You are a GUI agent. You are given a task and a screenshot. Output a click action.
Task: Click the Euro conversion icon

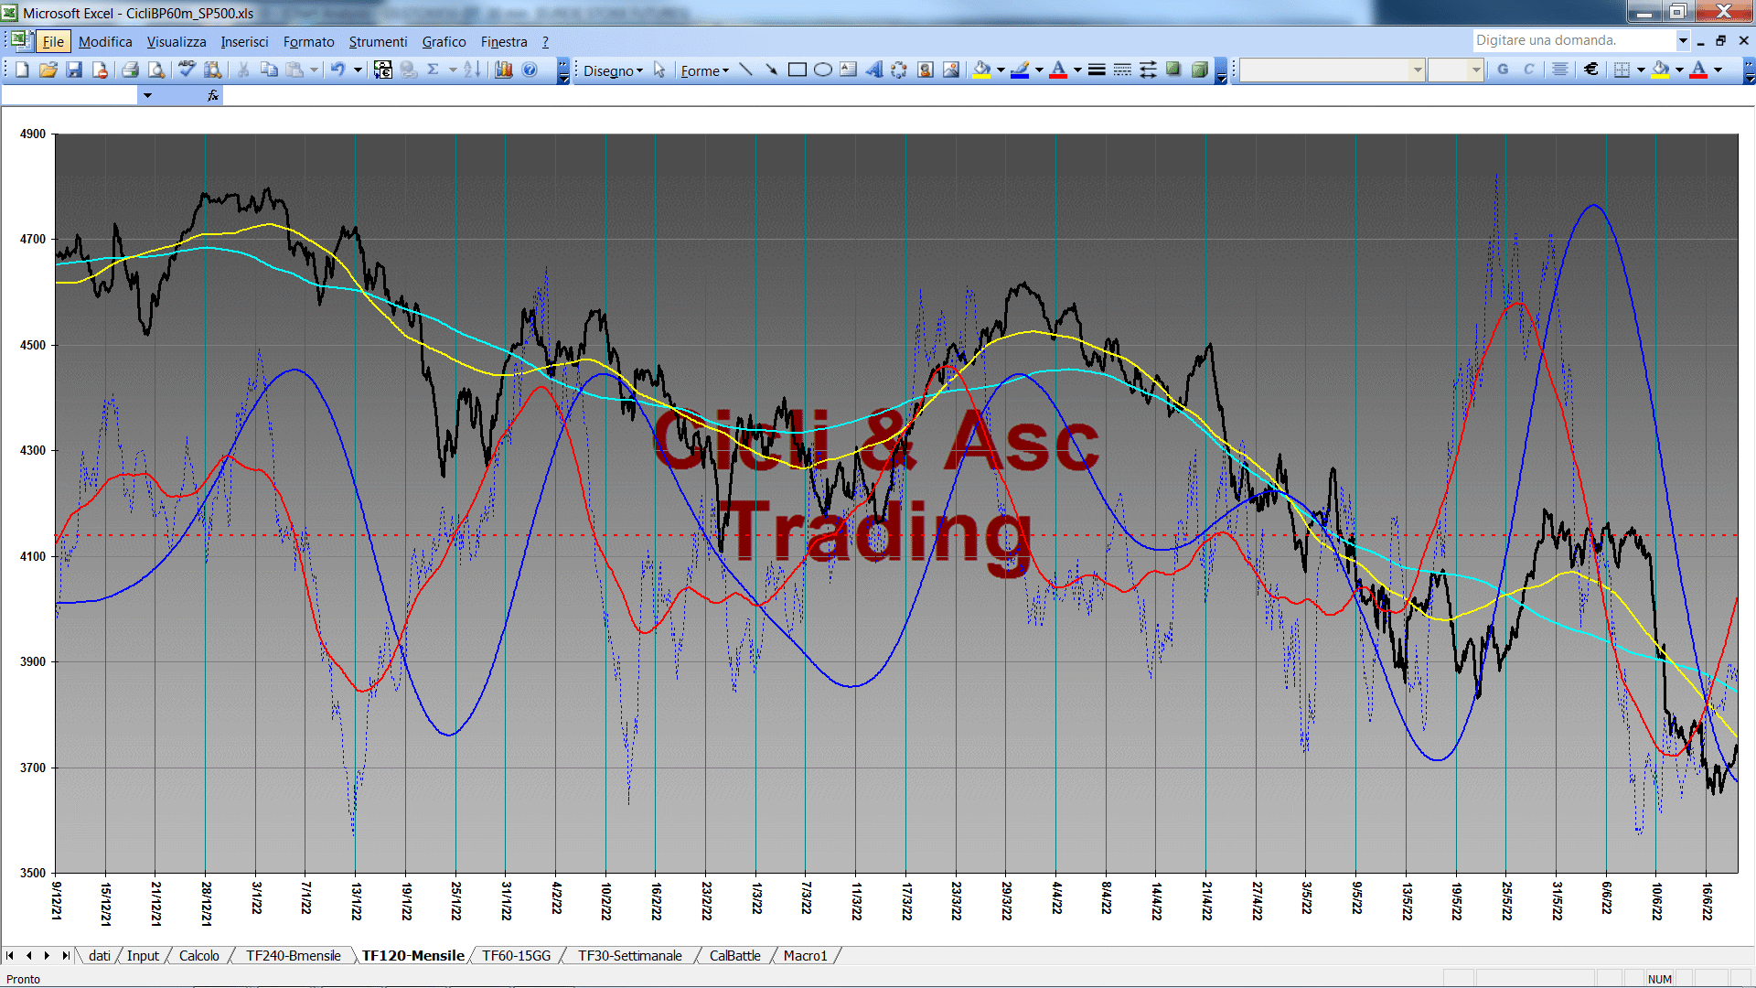[383, 70]
